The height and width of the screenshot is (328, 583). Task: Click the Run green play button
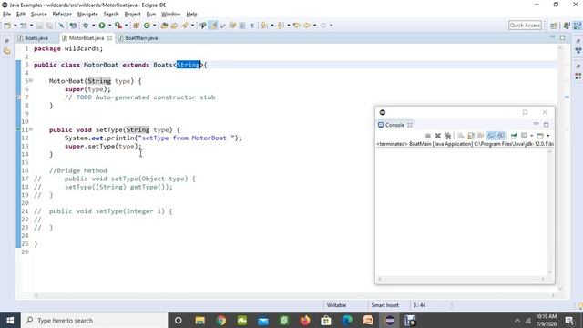point(102,26)
